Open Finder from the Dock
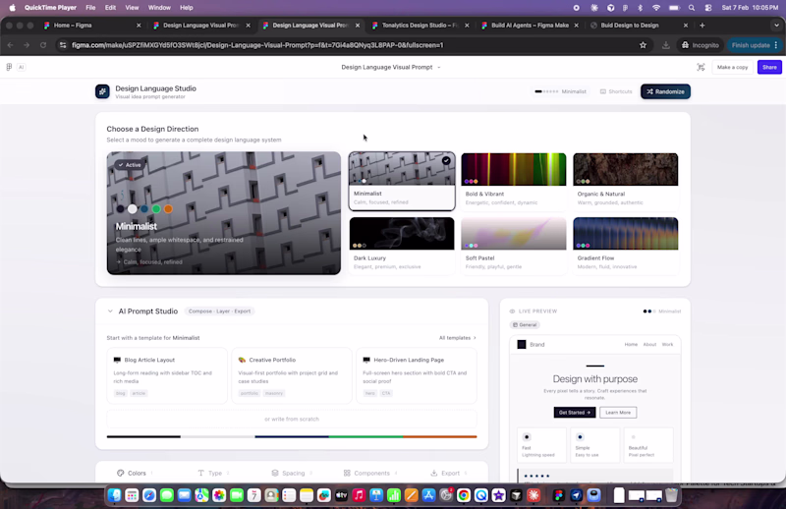786x509 pixels. 115,495
